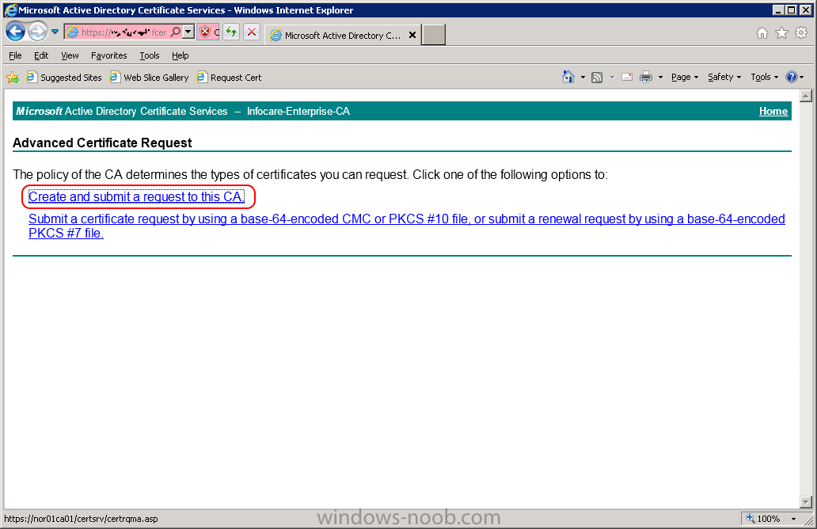817x529 pixels.
Task: Open the recent pages dropdown arrow
Action: tap(55, 32)
